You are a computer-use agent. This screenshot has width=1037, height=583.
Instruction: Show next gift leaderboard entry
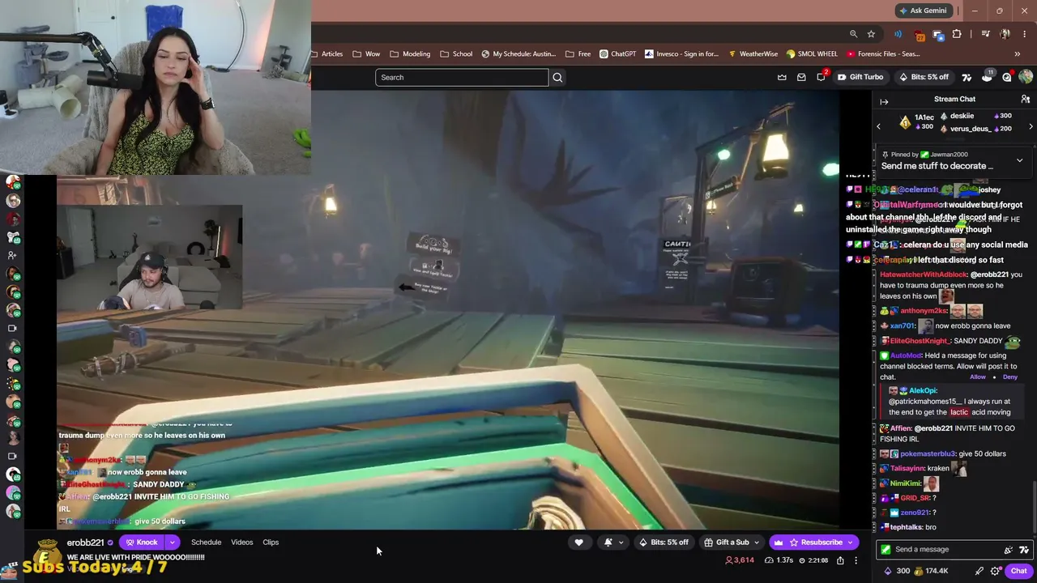pos(1031,126)
